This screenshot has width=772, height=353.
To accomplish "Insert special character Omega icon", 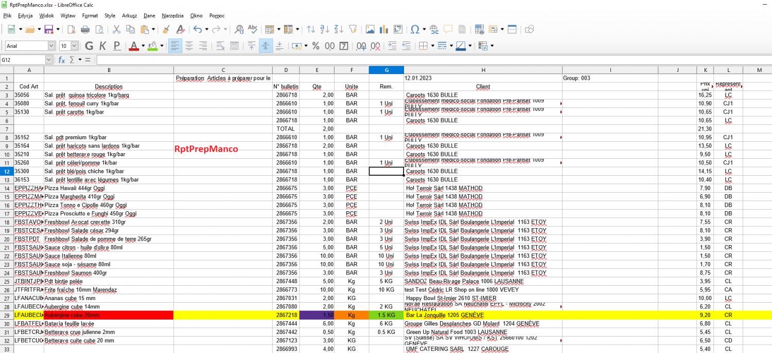I will (414, 29).
